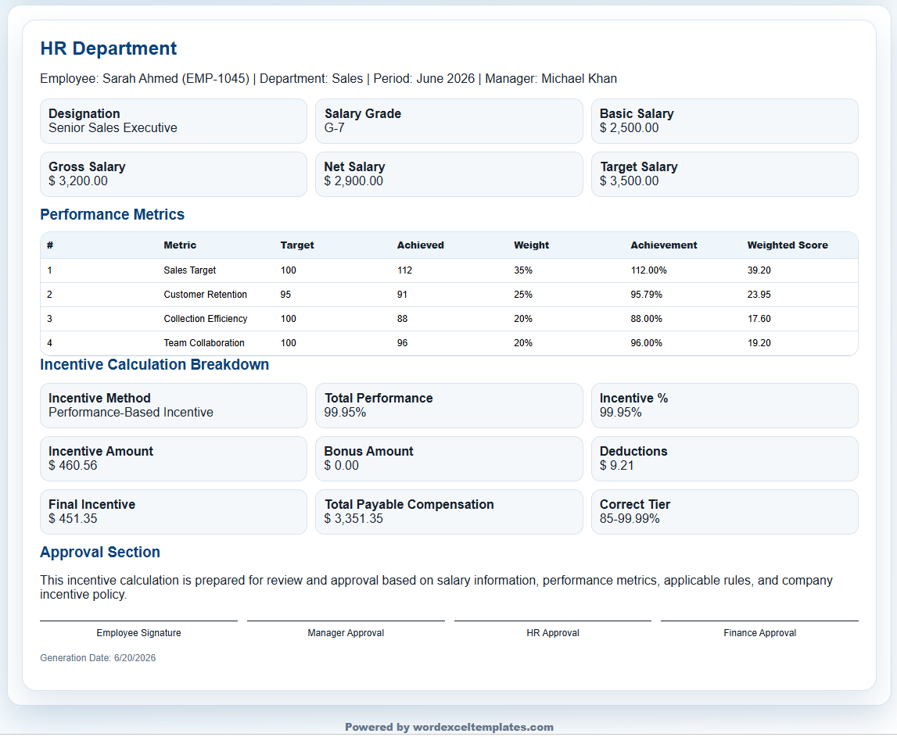This screenshot has height=737, width=897.
Task: Click the 25% weight cell
Action: pos(523,295)
